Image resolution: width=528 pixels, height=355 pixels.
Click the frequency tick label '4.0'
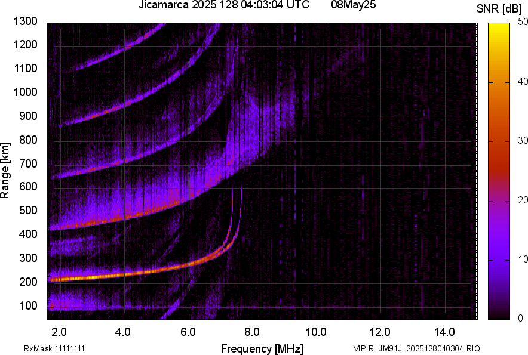[x=123, y=332]
